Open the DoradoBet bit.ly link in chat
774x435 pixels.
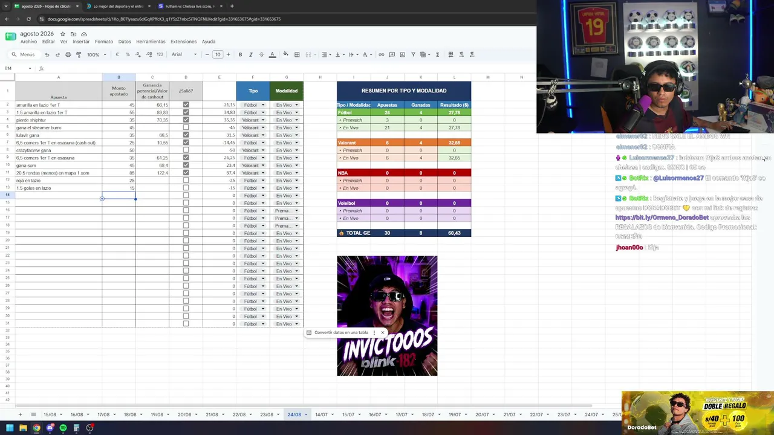point(662,217)
